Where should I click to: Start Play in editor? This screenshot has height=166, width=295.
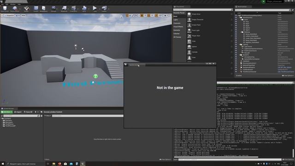click(x=94, y=8)
